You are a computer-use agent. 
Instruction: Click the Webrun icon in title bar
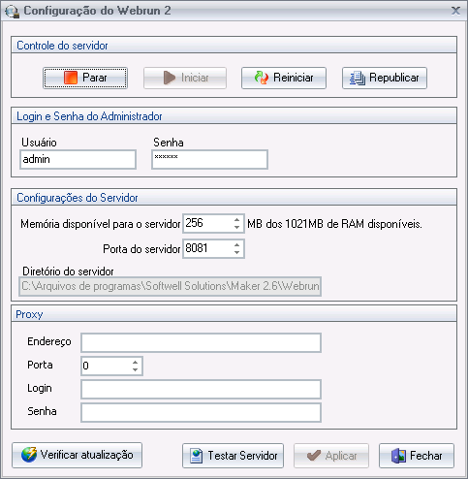13,11
